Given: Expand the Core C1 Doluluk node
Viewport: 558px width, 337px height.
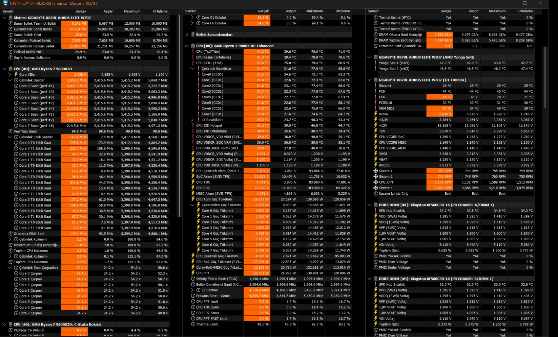Looking at the screenshot, I should (192, 18).
